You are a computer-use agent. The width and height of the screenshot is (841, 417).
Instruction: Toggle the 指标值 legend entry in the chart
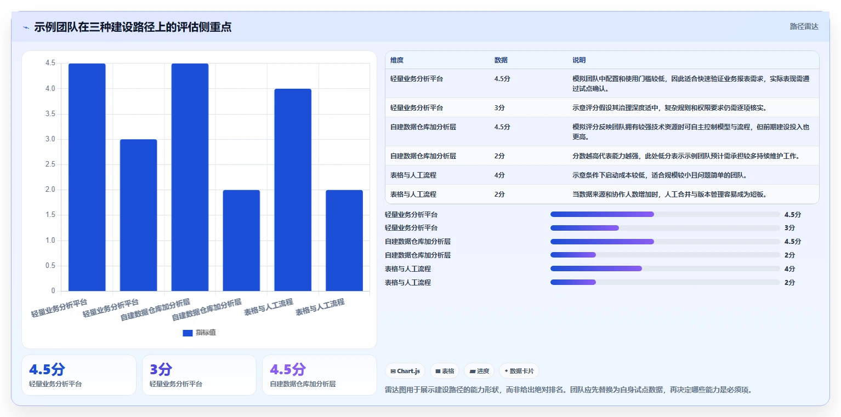[199, 333]
